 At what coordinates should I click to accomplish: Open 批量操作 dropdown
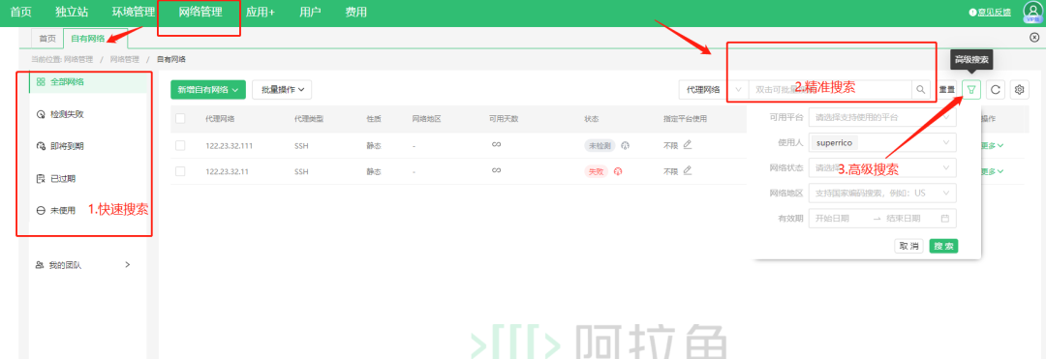pyautogui.click(x=282, y=89)
